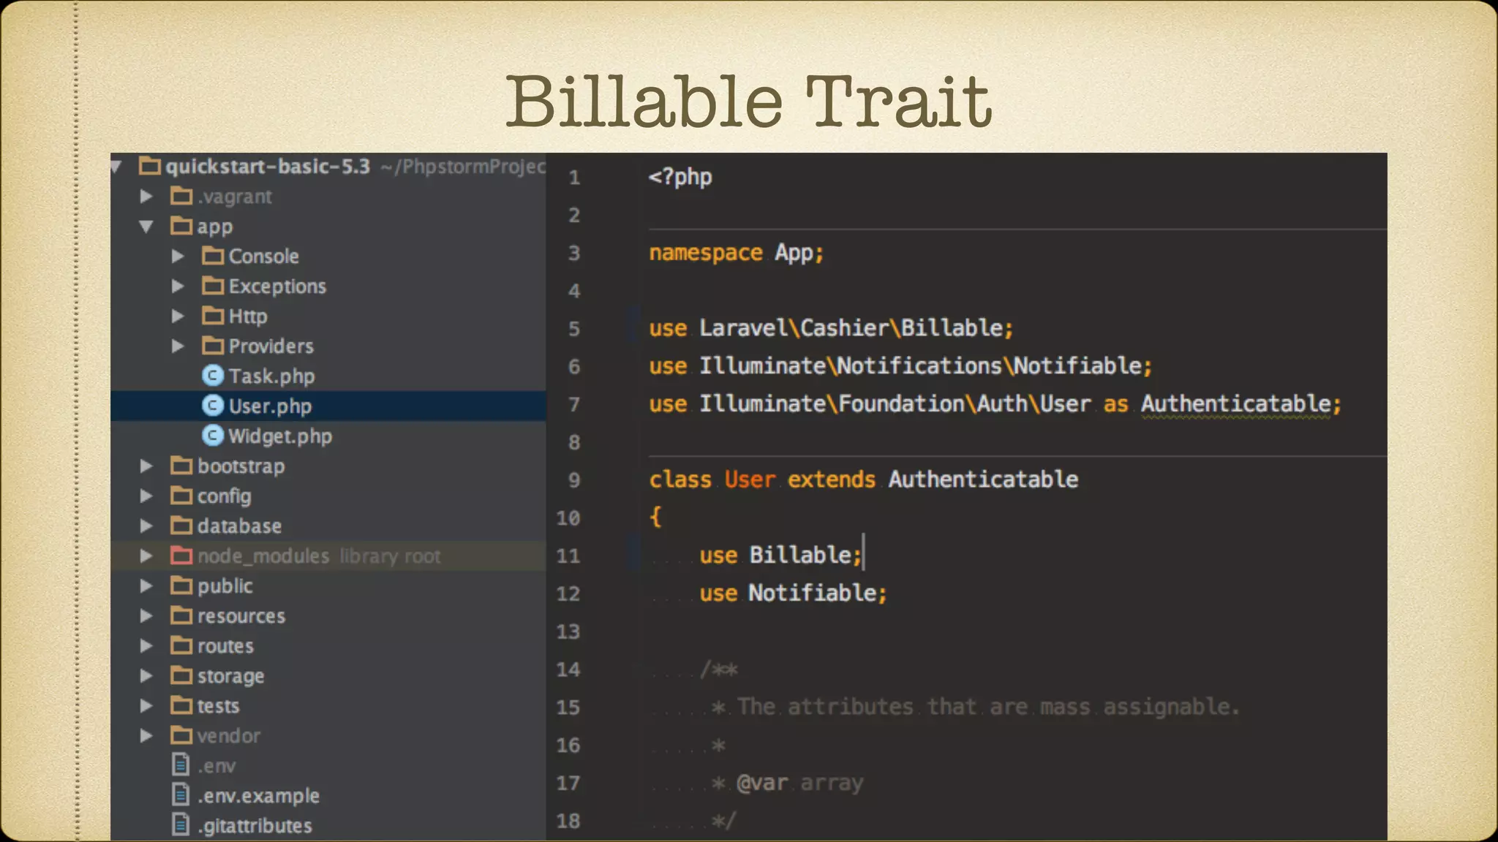Expand the vendor folder arrow
The height and width of the screenshot is (842, 1498).
pyautogui.click(x=146, y=736)
